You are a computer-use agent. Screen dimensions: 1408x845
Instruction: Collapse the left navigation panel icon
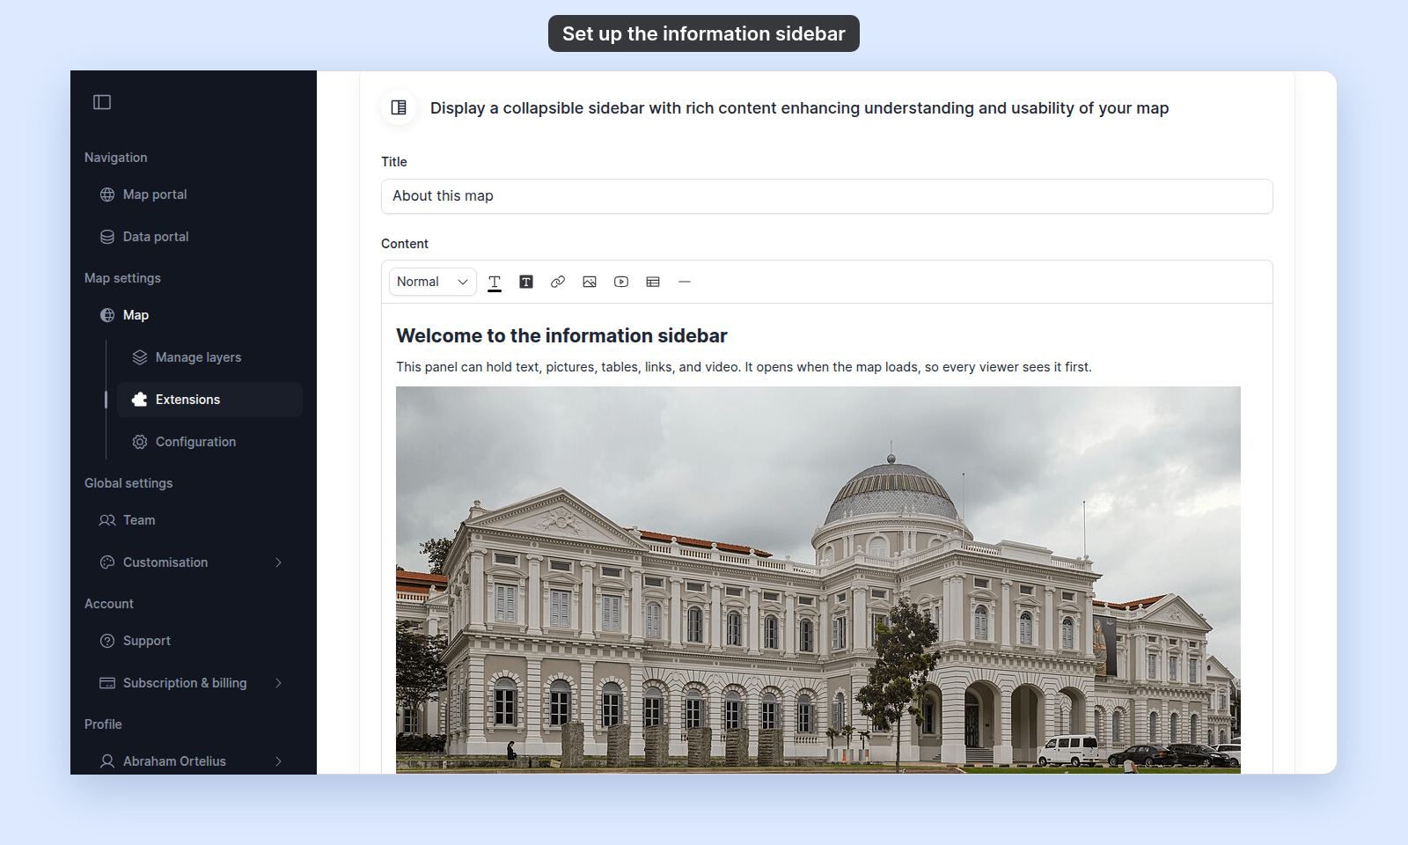pyautogui.click(x=102, y=102)
